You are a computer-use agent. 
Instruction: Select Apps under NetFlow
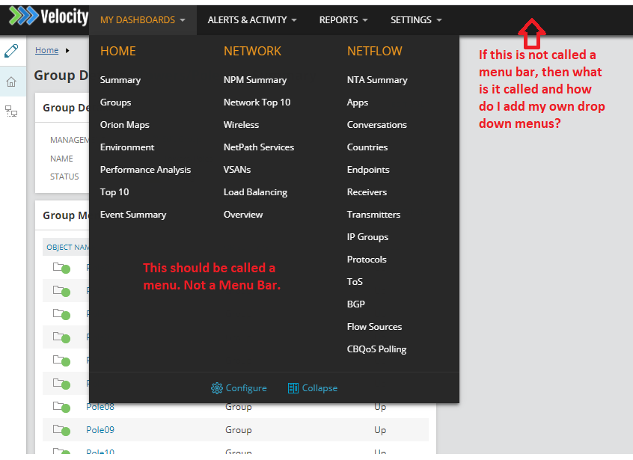tap(358, 102)
